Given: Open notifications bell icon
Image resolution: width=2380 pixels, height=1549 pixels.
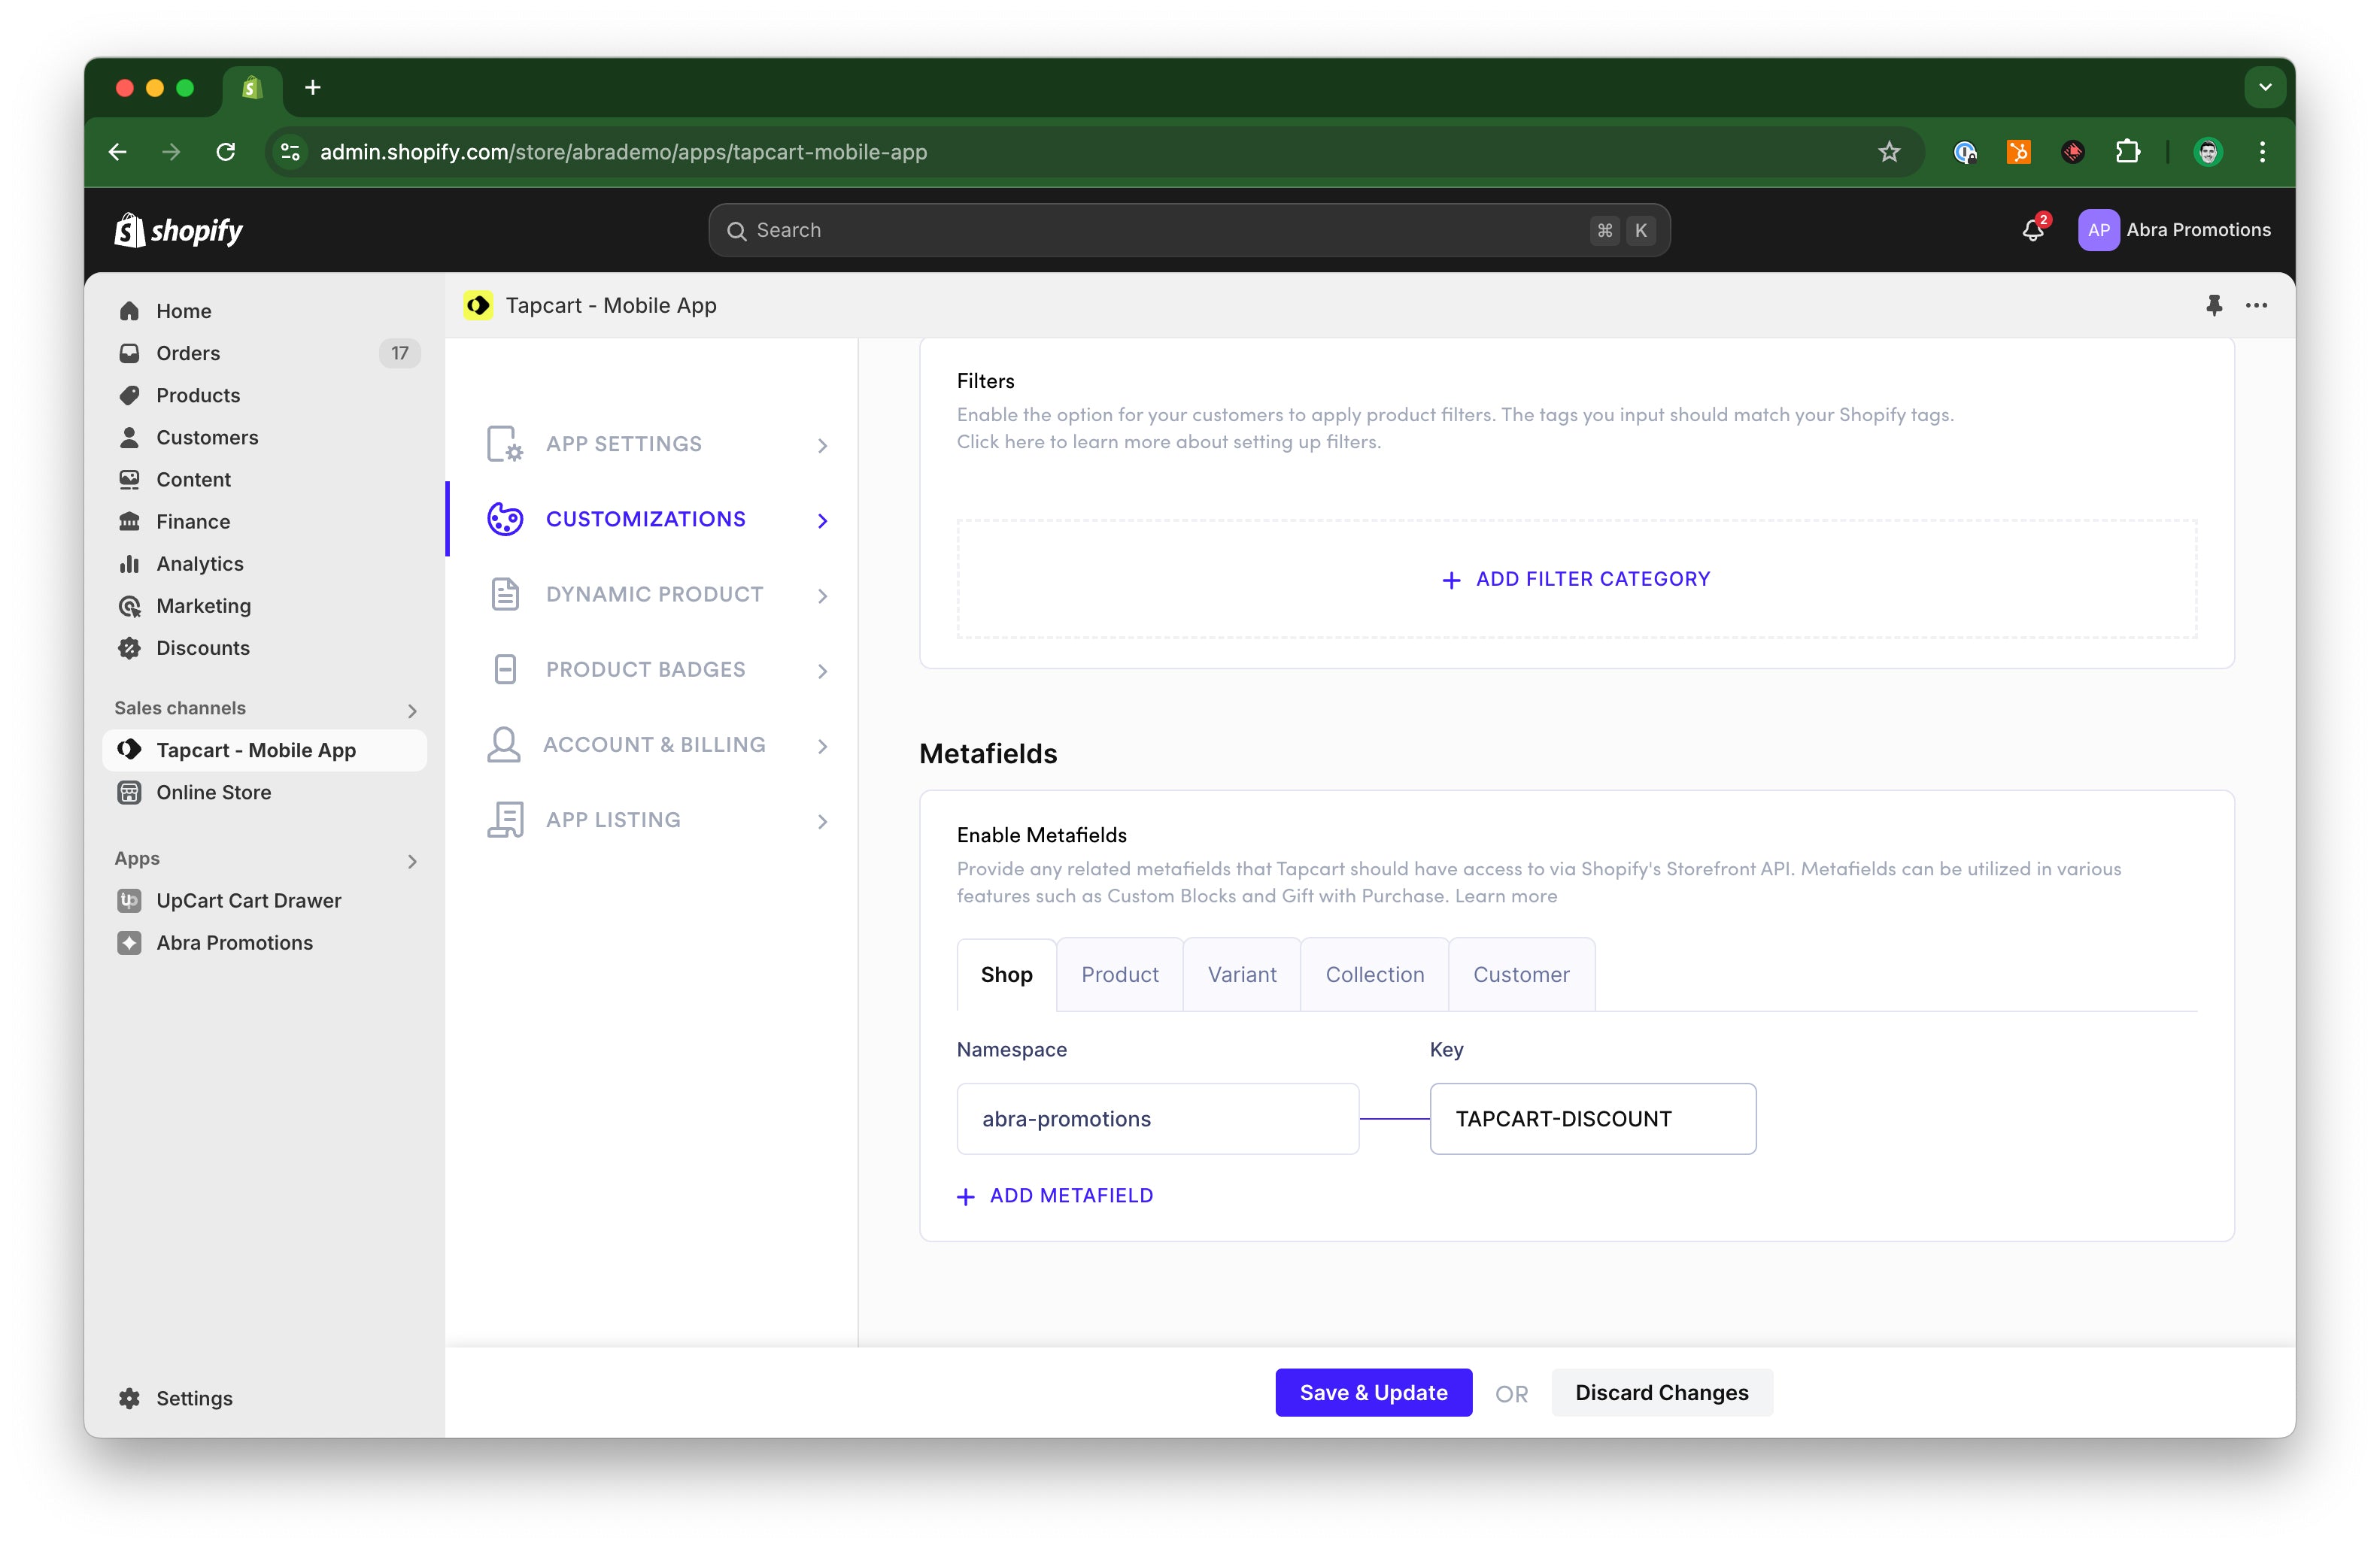Looking at the screenshot, I should coord(2033,230).
